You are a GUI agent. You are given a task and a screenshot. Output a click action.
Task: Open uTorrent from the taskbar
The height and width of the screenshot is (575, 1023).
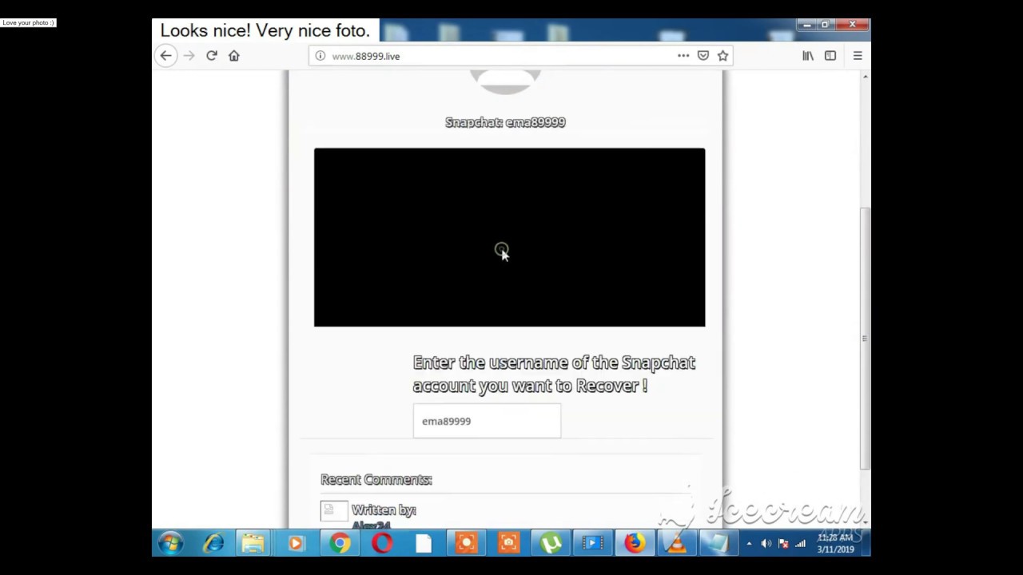[x=551, y=544]
